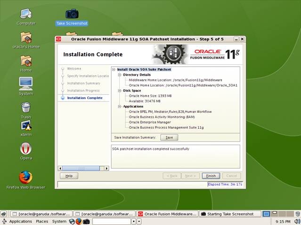Screen dimensions: 301x225
Task: Click the Elapsed Time: 3m 17s status
Action: [225, 185]
